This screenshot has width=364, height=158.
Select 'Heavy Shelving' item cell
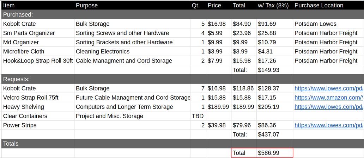click(38, 107)
